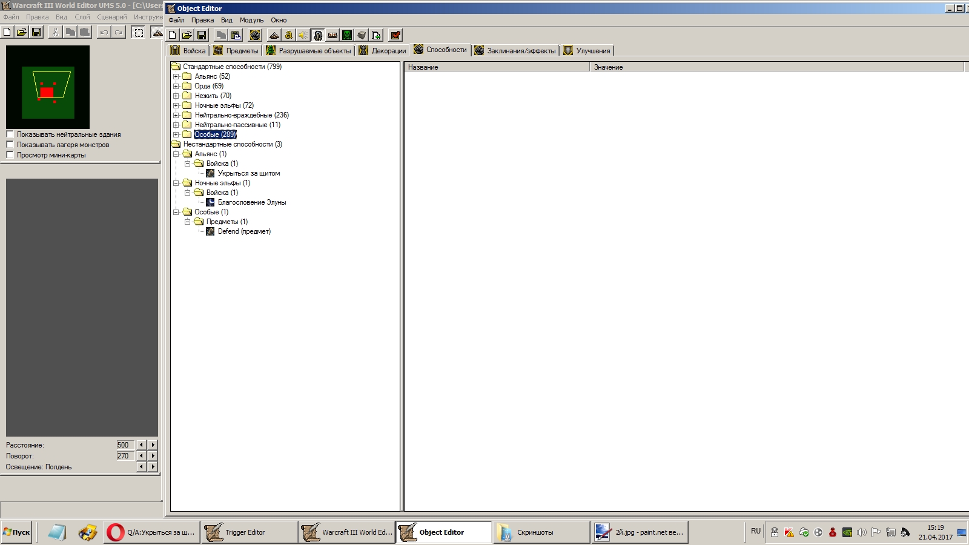Toggle 'Просмотр мини-карты' checkbox
The width and height of the screenshot is (969, 545).
tap(10, 155)
